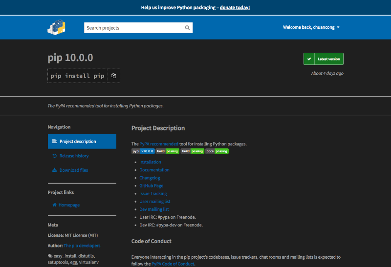Screen dimensions: 391x267
Task: Select the Project description tab
Action: tap(82, 142)
